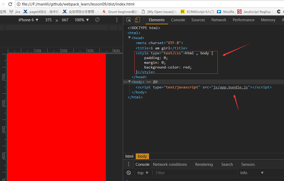Select the Rendering drawer tab
284x181 pixels.
(x=204, y=164)
